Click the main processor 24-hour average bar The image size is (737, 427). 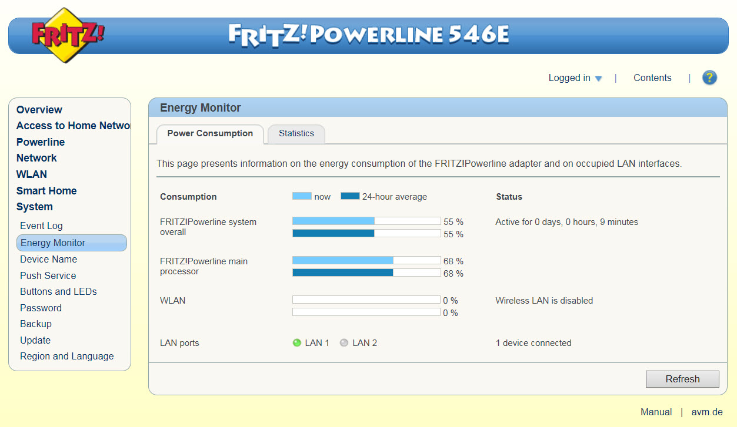366,273
